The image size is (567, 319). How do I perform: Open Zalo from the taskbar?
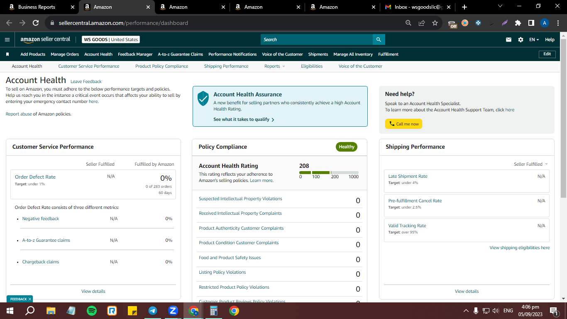[x=173, y=311]
